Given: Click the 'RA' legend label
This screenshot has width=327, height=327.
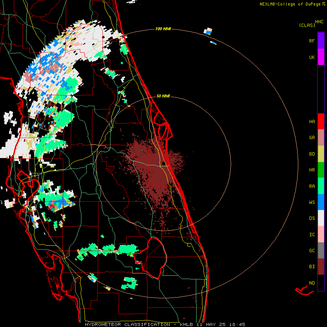Looking at the screenshot, I should (312, 186).
